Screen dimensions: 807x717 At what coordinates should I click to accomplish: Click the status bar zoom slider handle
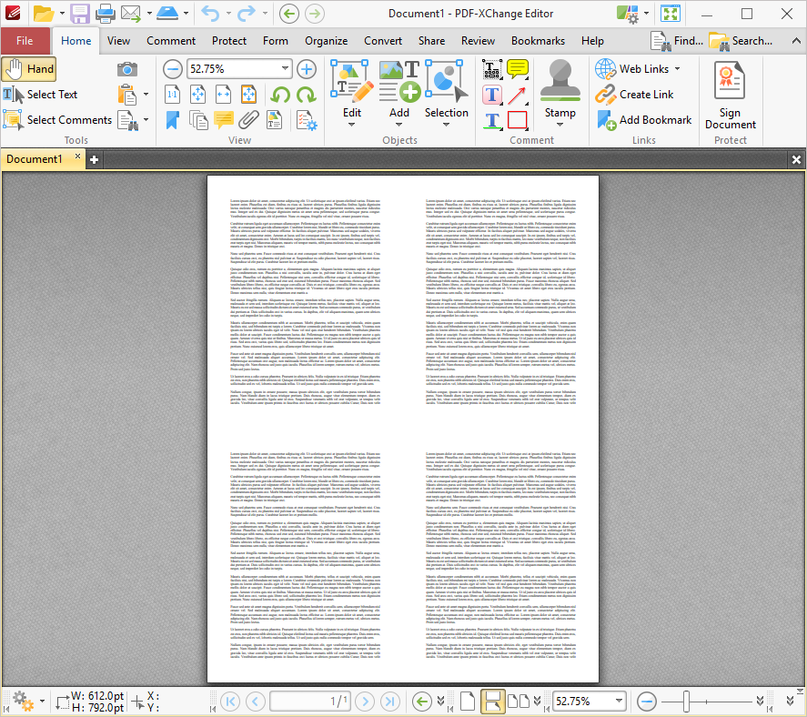coord(686,701)
